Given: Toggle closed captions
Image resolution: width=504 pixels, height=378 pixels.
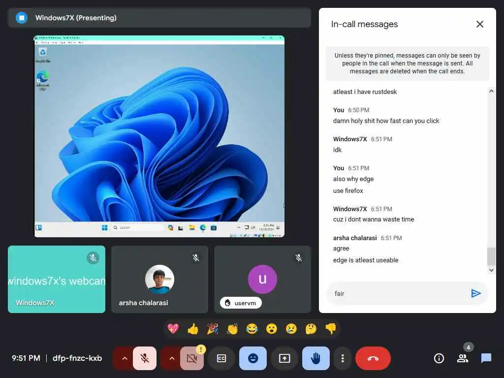Looking at the screenshot, I should point(221,358).
